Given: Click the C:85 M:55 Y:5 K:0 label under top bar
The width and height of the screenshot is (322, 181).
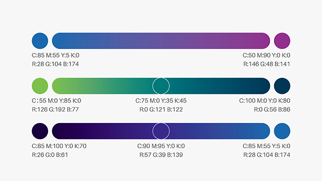Looking at the screenshot, I should click(x=55, y=55).
